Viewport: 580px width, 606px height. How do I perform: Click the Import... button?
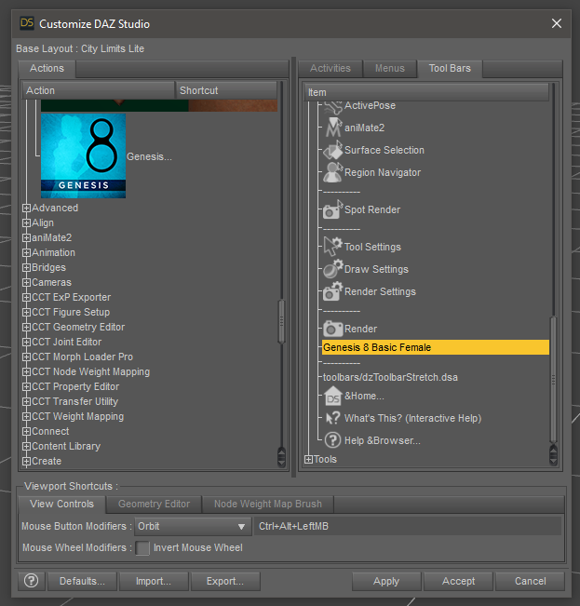click(x=154, y=581)
